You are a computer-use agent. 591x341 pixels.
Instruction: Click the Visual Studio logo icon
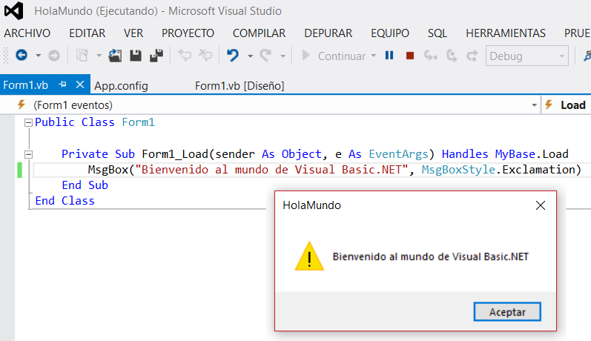[x=13, y=11]
